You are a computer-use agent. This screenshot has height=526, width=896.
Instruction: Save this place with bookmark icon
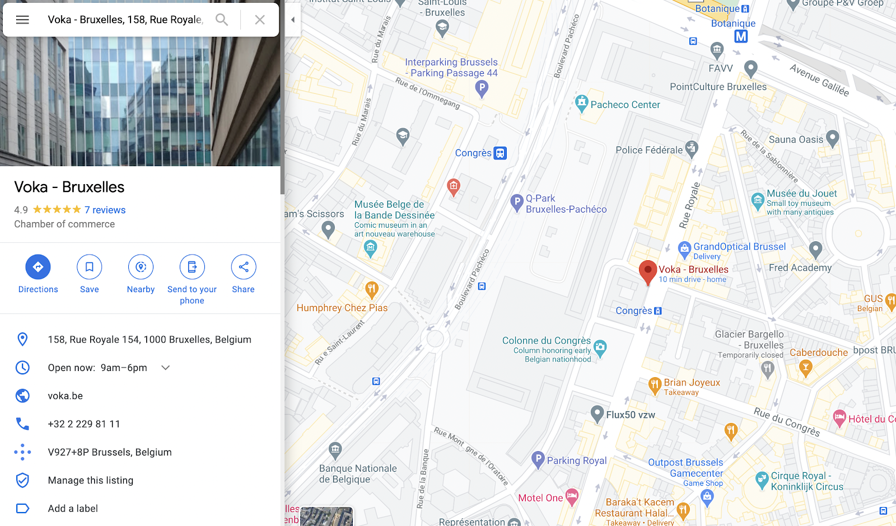coord(90,274)
